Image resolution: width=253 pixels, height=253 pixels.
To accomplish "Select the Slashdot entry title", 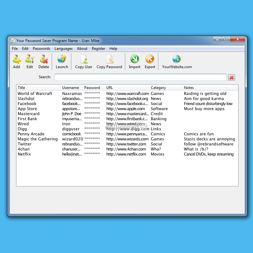I will [26, 99].
